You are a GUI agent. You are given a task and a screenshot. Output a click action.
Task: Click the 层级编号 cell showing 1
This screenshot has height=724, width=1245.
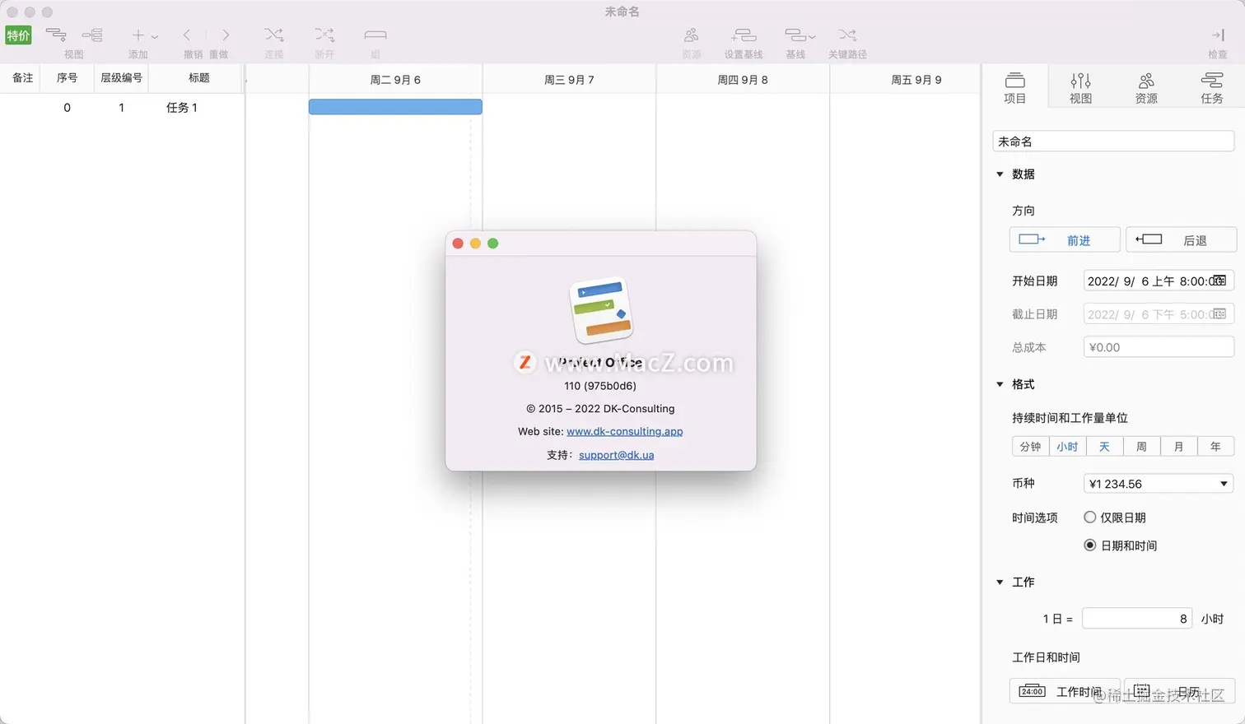click(x=121, y=108)
